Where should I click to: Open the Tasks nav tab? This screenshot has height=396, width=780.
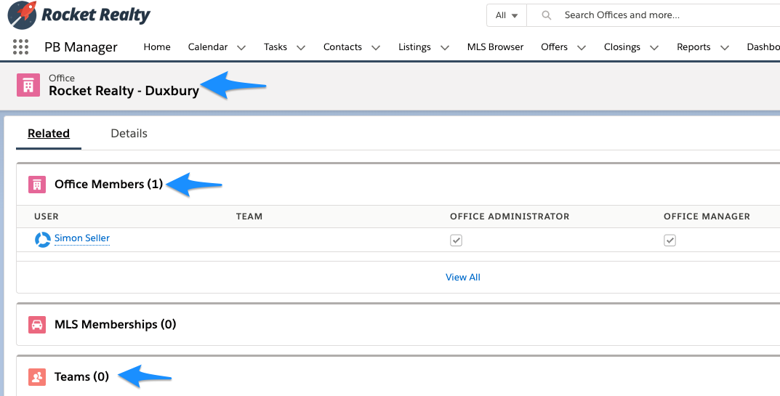click(x=276, y=47)
